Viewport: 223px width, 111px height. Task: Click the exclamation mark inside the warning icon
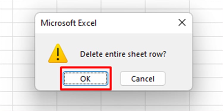[x=58, y=53]
